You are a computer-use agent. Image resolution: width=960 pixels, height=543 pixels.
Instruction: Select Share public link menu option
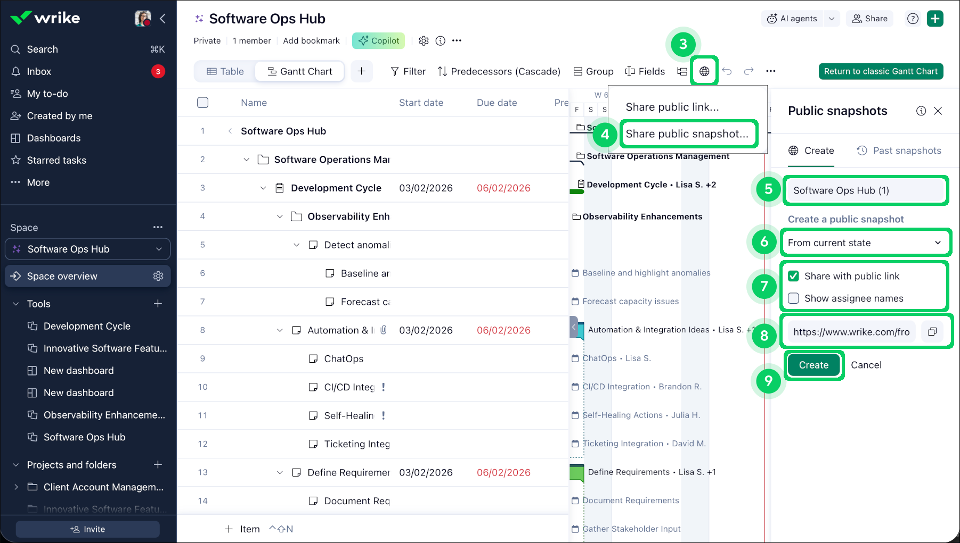pyautogui.click(x=672, y=107)
